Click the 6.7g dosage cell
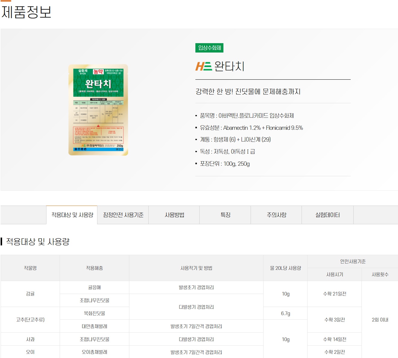 coord(286,313)
